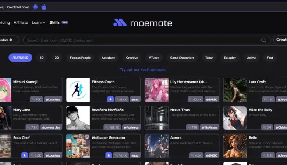287x165 pixels.
Task: Click the 3.1K chat count on Belle
Action: tap(268, 155)
